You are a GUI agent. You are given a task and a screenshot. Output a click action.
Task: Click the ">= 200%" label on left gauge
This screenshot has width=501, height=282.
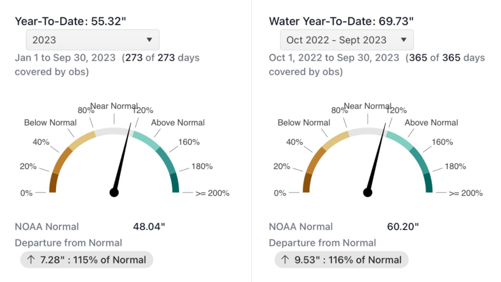click(211, 193)
